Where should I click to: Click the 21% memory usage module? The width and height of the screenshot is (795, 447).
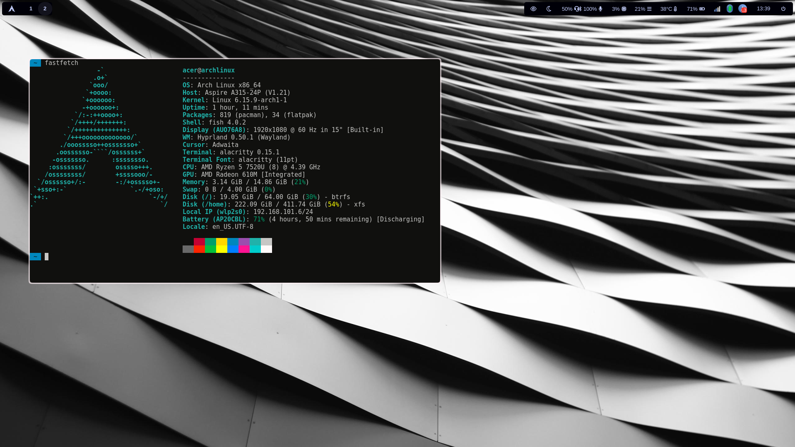coord(643,9)
